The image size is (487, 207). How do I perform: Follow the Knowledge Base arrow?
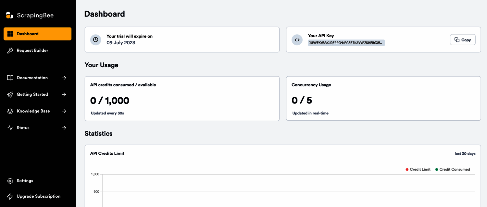pos(64,111)
